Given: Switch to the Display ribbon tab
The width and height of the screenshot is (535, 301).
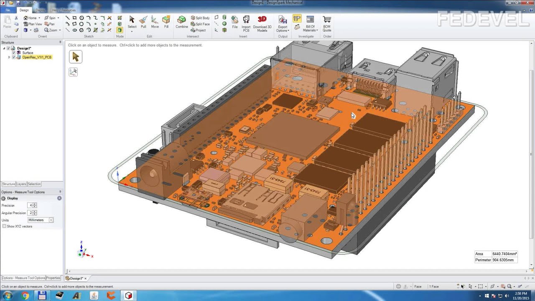Looking at the screenshot, I should [41, 10].
